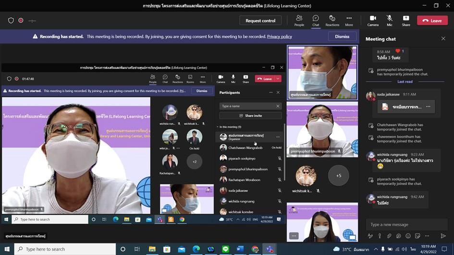
Task: Click the People icon in the shared screen toolbar
Action: coord(153,79)
